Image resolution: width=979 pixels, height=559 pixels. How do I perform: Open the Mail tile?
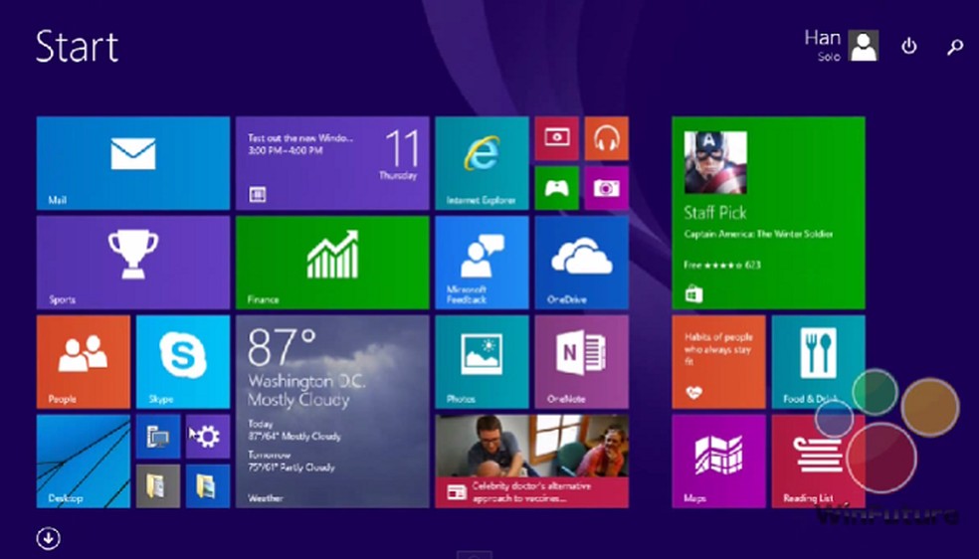tap(133, 163)
